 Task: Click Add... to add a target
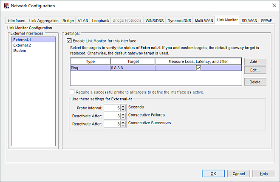[255, 62]
